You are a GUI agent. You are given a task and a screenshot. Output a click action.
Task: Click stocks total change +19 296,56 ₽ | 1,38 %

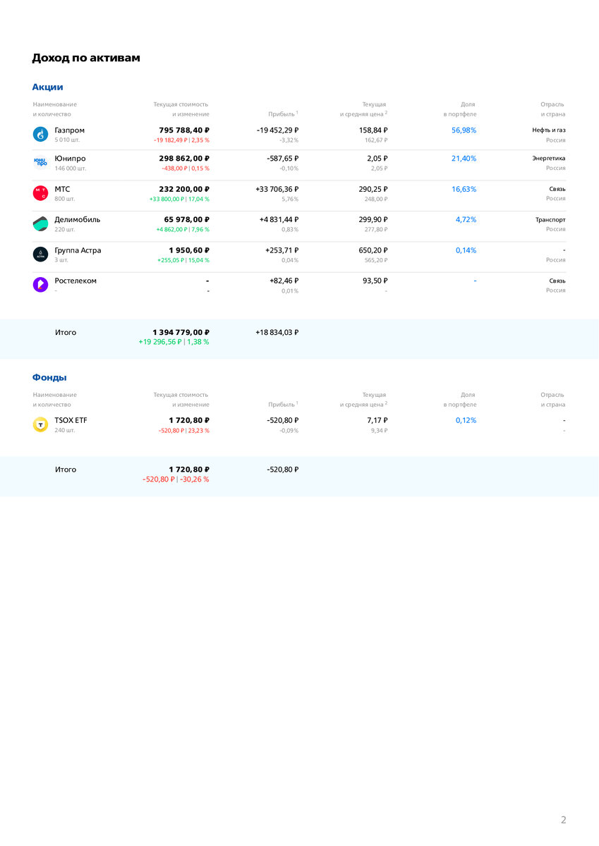tap(174, 342)
